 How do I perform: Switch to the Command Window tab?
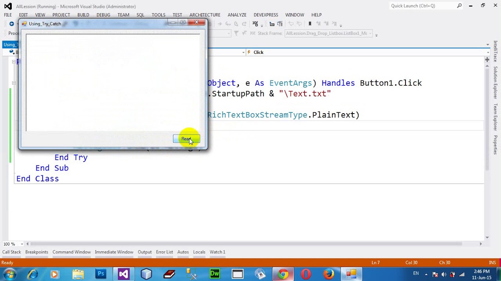pos(72,252)
